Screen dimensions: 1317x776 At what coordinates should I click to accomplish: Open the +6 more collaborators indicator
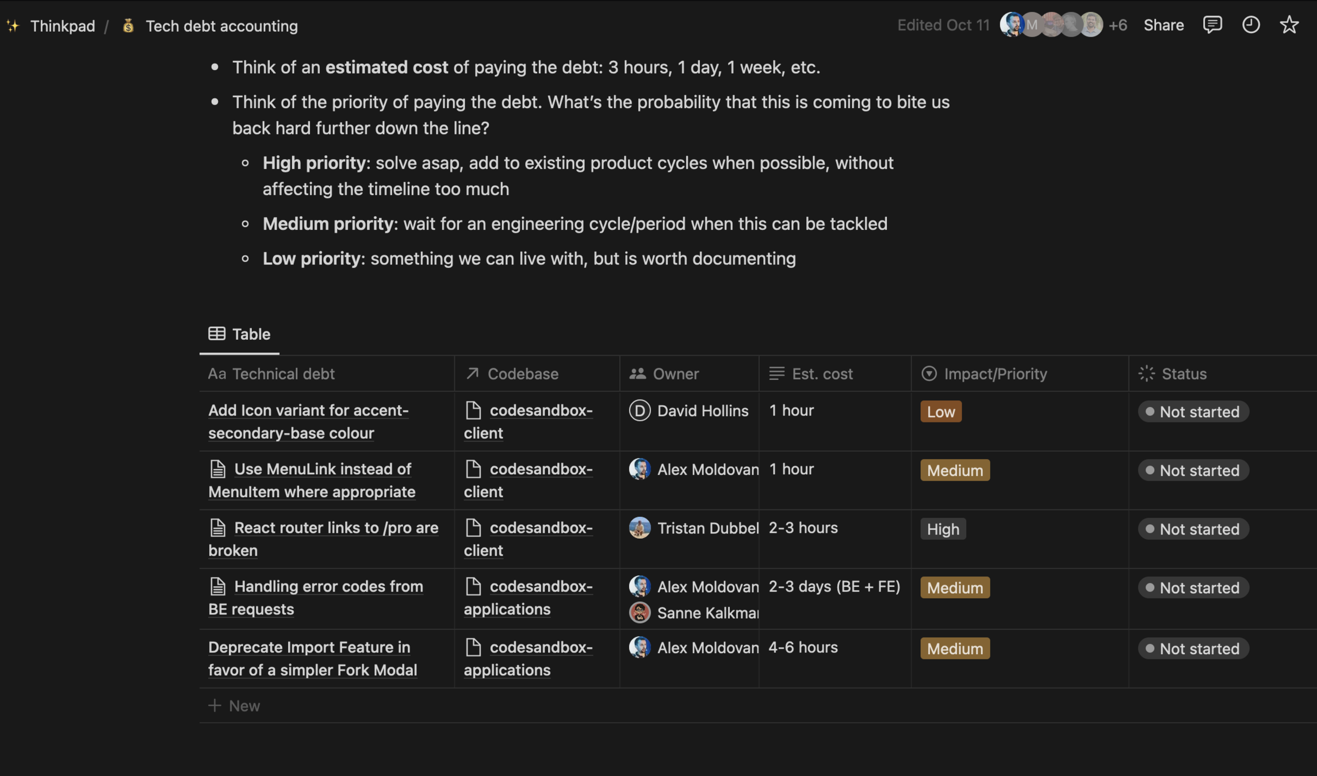tap(1117, 25)
